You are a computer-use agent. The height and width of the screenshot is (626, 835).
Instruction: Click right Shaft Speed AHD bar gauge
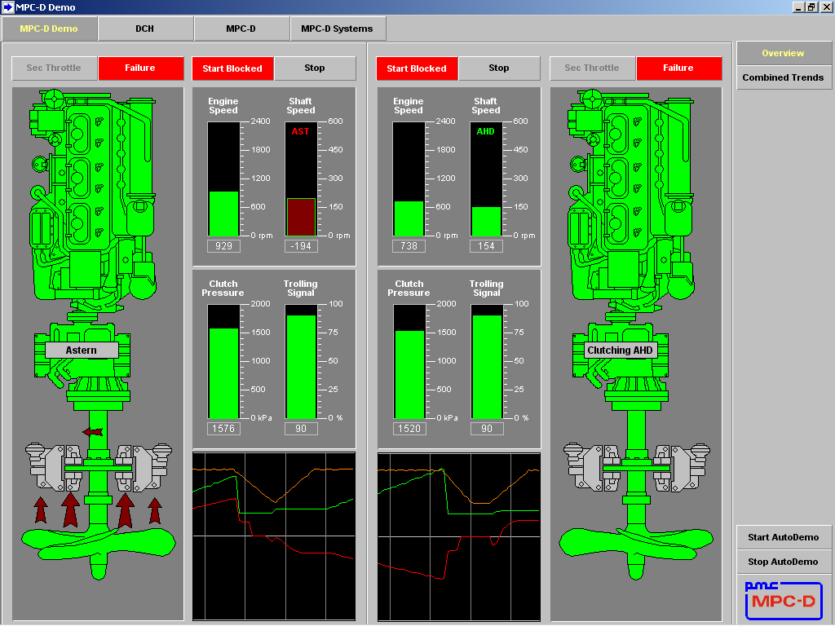pyautogui.click(x=486, y=179)
